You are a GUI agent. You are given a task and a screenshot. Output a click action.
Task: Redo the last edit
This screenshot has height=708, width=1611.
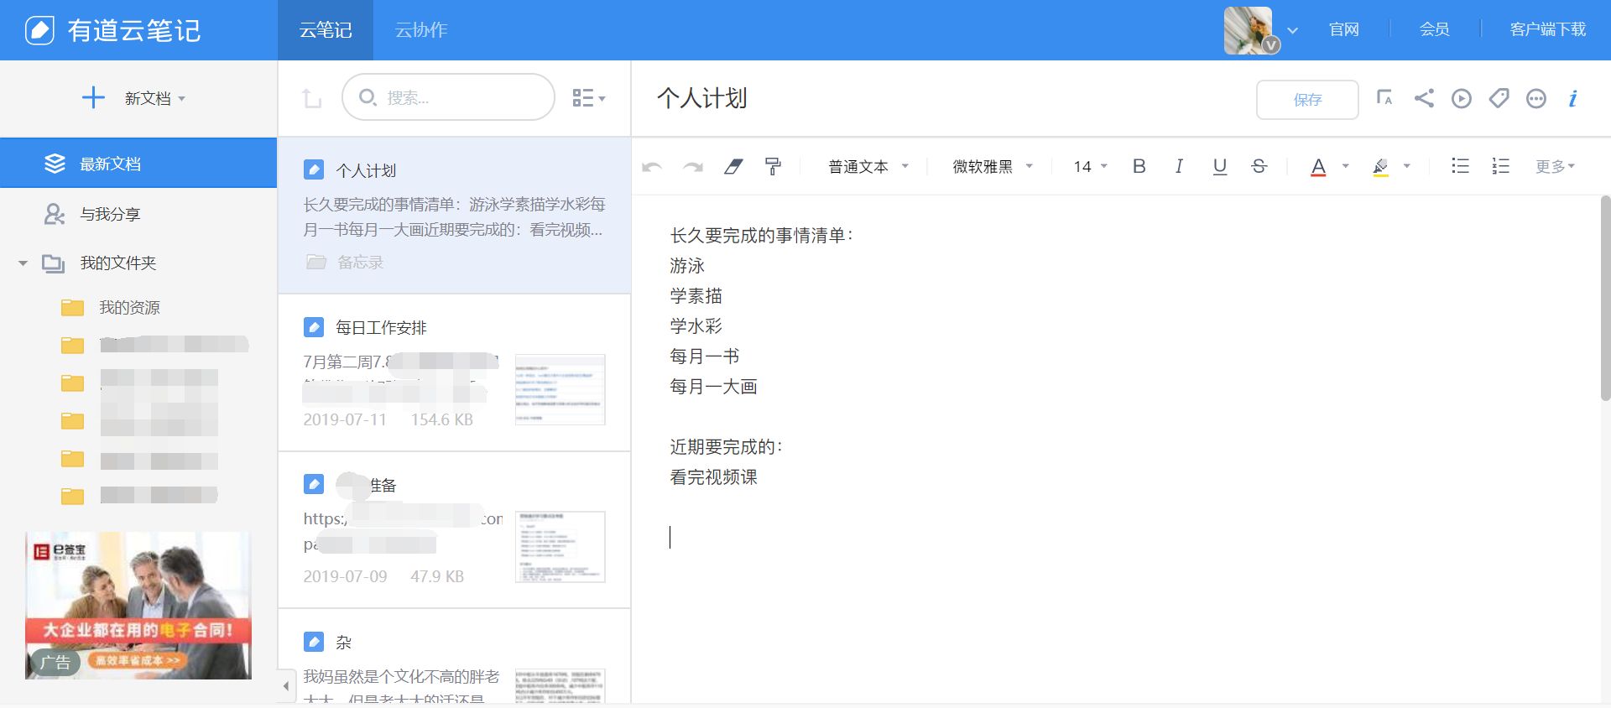(x=693, y=167)
